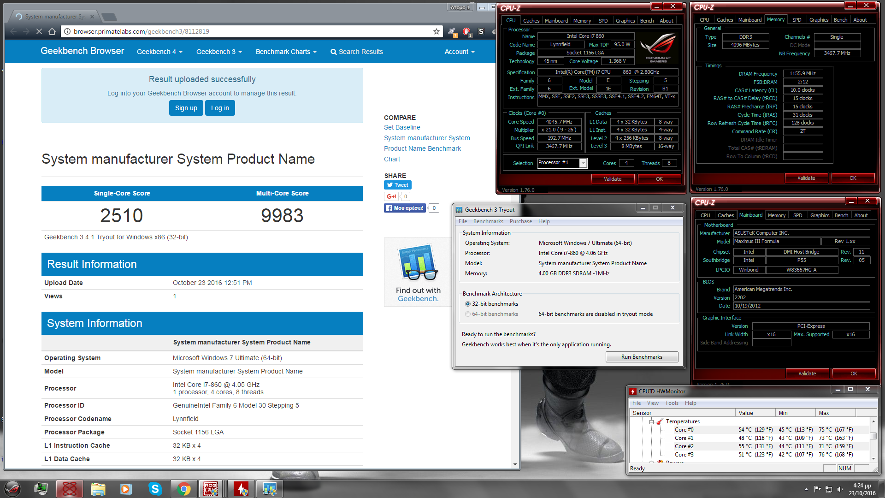The image size is (885, 498).
Task: Click the Facebook like button
Action: click(405, 208)
